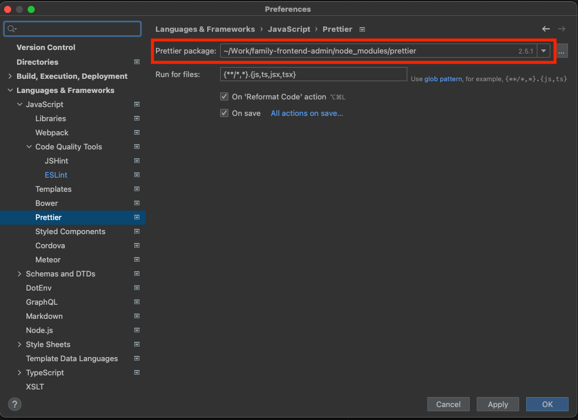
Task: Click the settings search field
Action: point(72,29)
